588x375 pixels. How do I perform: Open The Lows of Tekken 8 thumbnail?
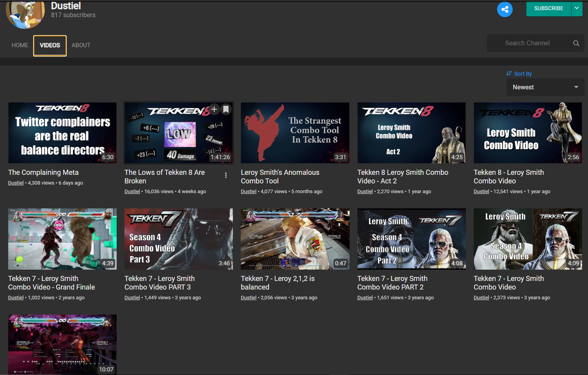pos(179,133)
